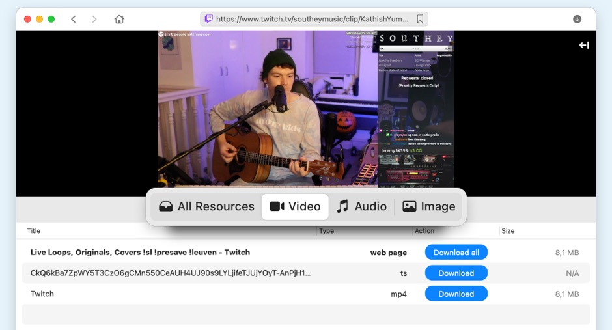Click the web page type cell
Image resolution: width=612 pixels, height=330 pixels.
point(388,253)
